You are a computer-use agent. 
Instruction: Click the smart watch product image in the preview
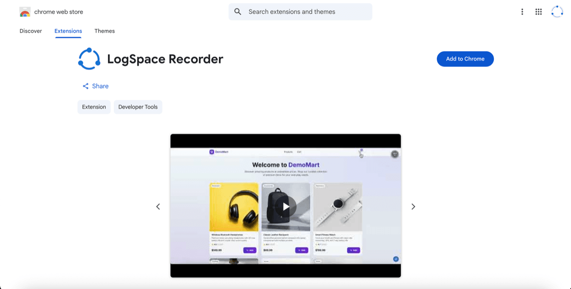click(337, 207)
